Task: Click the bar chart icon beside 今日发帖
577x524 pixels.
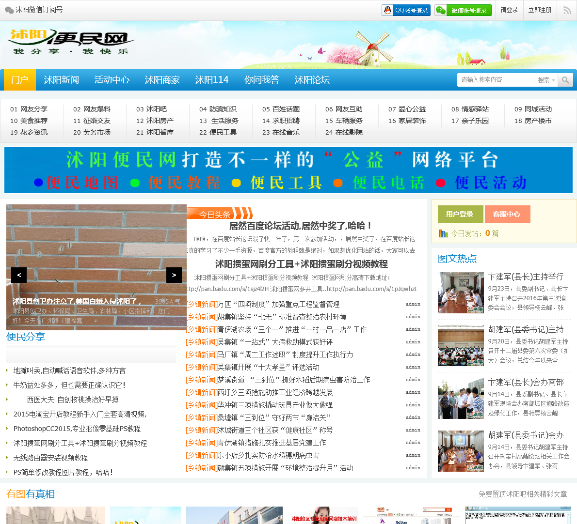Action: click(x=443, y=233)
